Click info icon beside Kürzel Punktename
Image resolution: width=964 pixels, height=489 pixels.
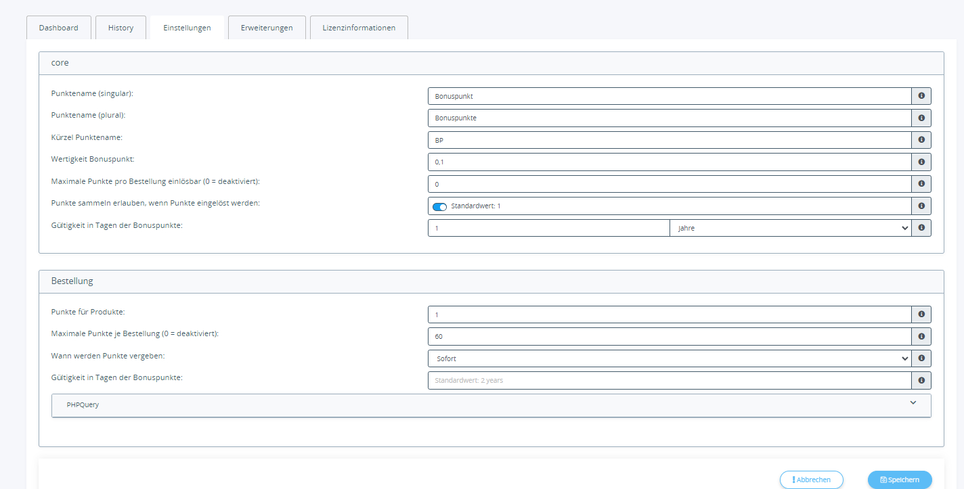click(x=921, y=139)
